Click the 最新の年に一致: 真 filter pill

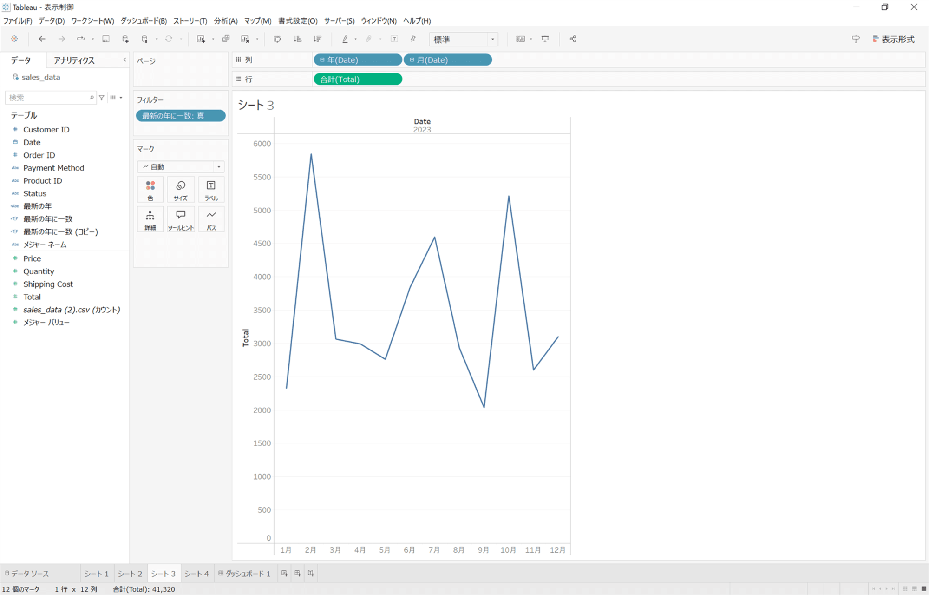click(x=181, y=116)
